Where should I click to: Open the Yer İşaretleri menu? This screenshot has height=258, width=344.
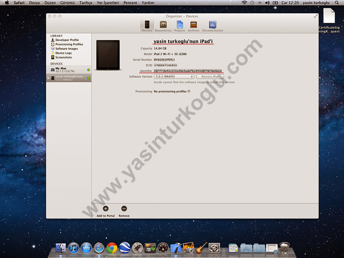pyautogui.click(x=108, y=3)
